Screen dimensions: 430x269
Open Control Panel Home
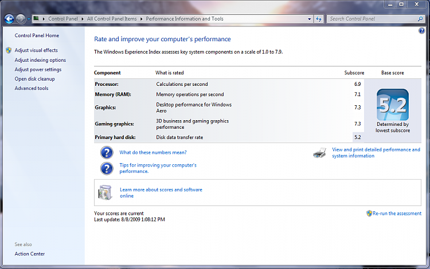pyautogui.click(x=37, y=35)
